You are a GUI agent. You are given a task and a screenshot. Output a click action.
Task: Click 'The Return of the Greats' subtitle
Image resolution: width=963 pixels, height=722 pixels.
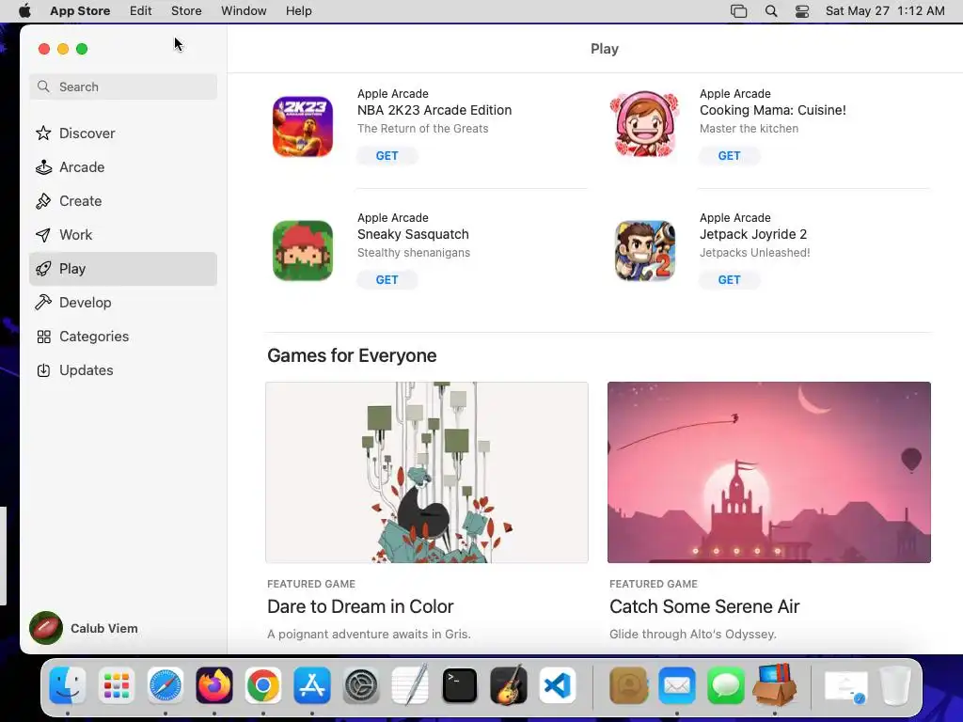pyautogui.click(x=422, y=128)
